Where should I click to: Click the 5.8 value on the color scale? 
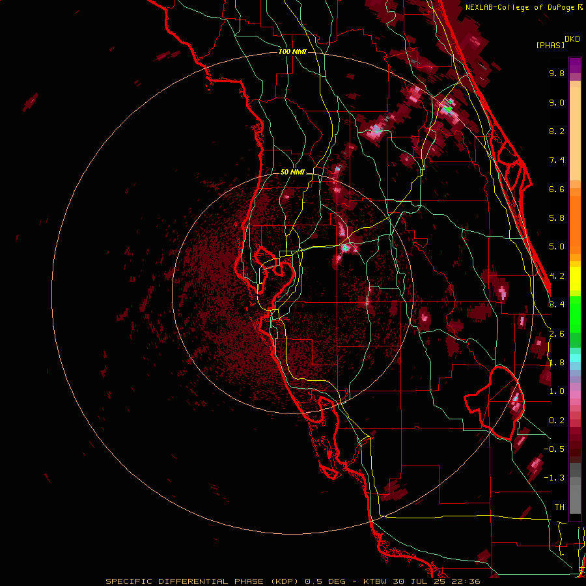557,218
